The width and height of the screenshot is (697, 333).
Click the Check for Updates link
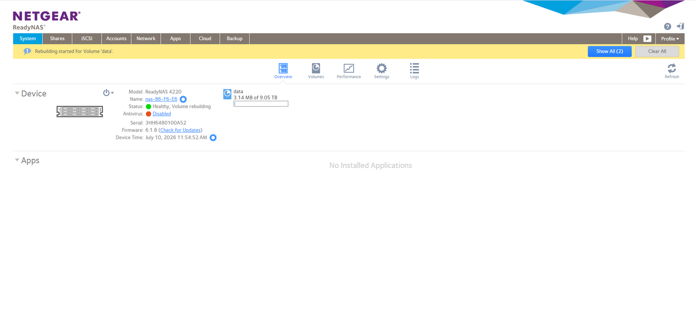tap(180, 130)
